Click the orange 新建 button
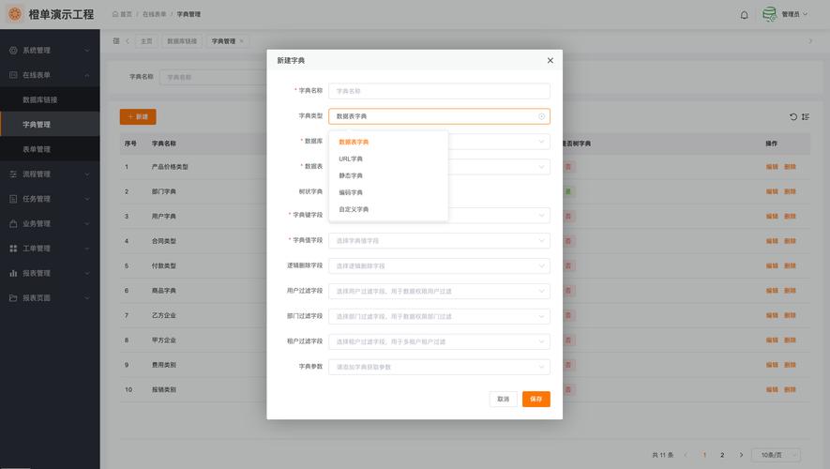The width and height of the screenshot is (830, 469). point(138,117)
